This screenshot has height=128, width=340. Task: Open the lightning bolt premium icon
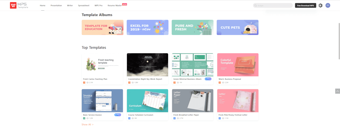click(321, 5)
